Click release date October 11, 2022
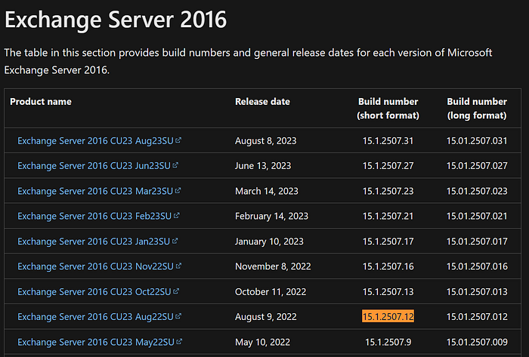Image resolution: width=529 pixels, height=357 pixels. pos(271,291)
